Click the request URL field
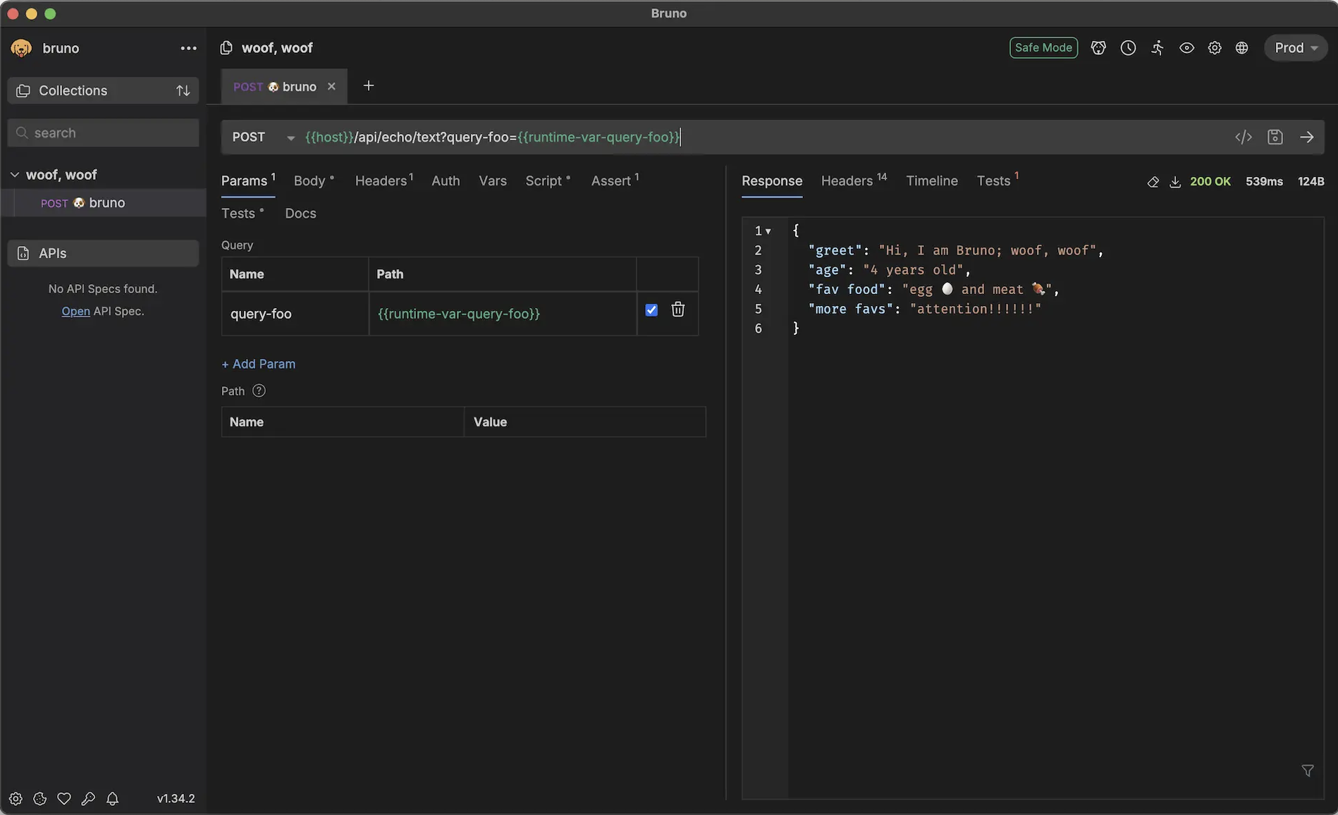This screenshot has width=1338, height=815. click(x=765, y=137)
